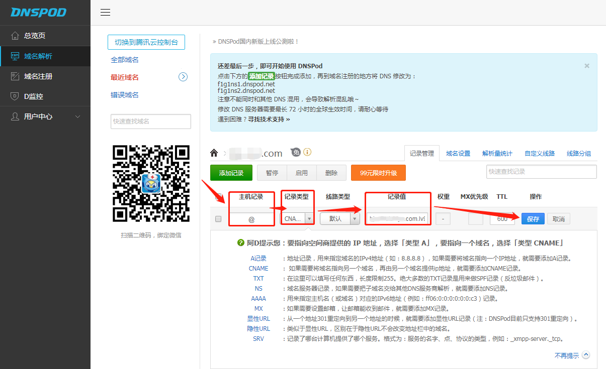Collapse tips with the 不再提示 chevron icon
Image resolution: width=606 pixels, height=369 pixels.
tap(585, 355)
